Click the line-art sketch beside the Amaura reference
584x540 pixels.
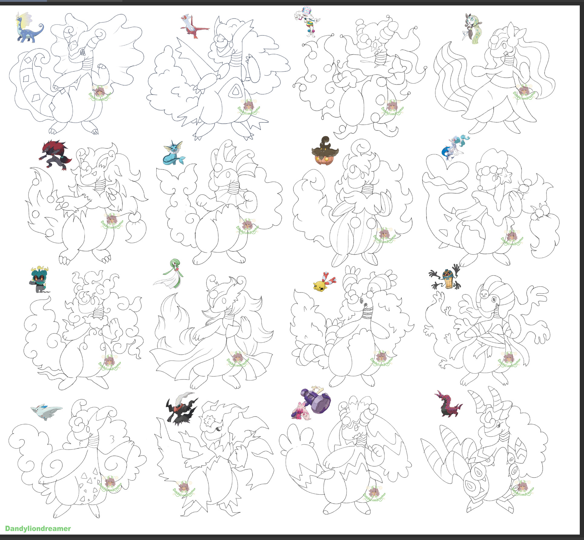[77, 74]
